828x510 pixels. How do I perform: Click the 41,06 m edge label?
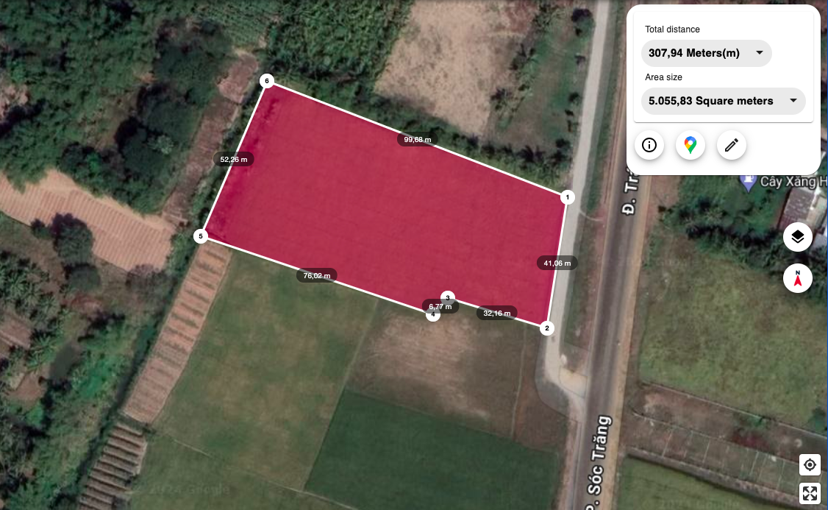[x=557, y=263]
